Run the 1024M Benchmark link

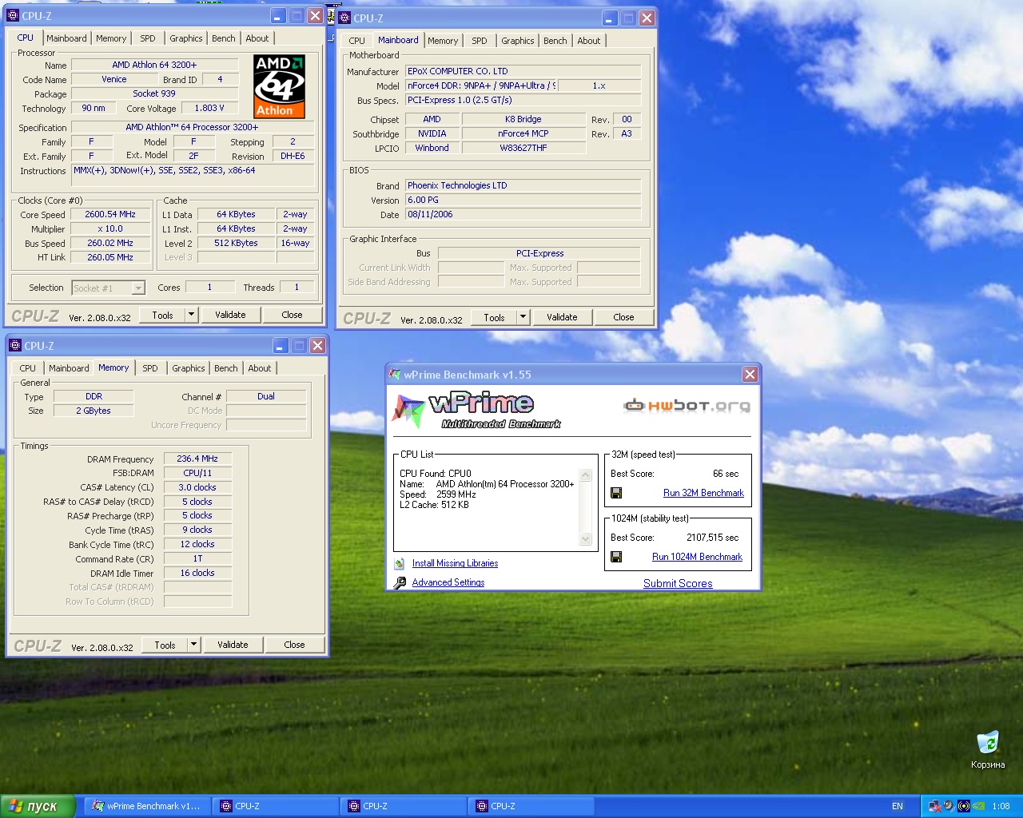click(x=697, y=557)
